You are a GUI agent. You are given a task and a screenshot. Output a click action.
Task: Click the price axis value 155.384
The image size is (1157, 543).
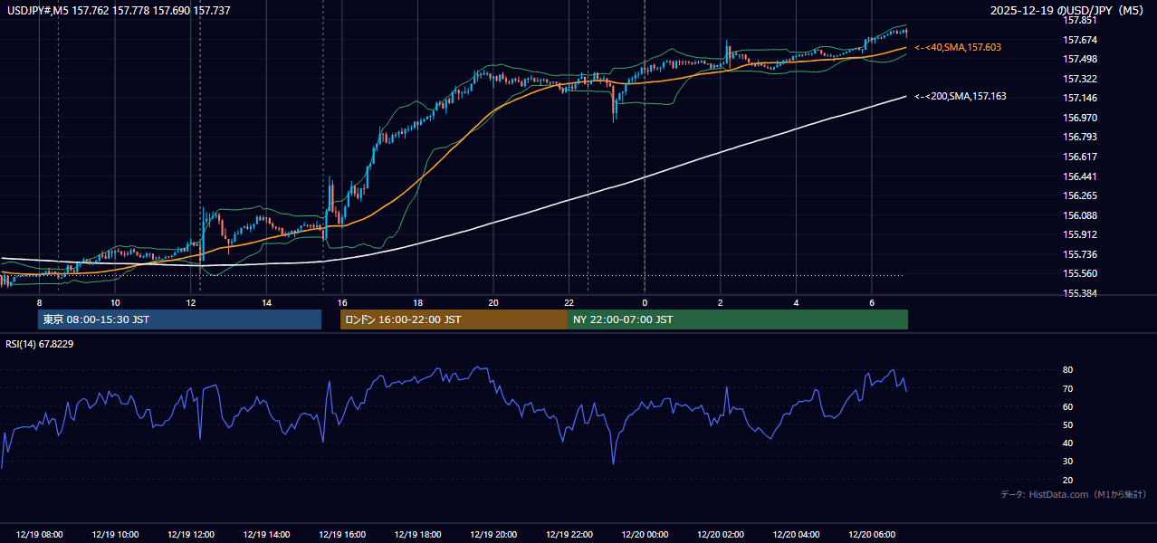click(1080, 293)
